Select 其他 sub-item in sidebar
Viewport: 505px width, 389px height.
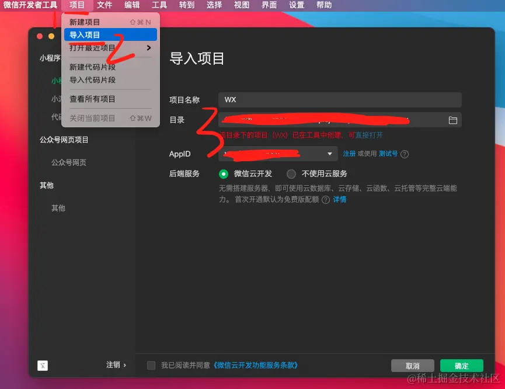[58, 208]
